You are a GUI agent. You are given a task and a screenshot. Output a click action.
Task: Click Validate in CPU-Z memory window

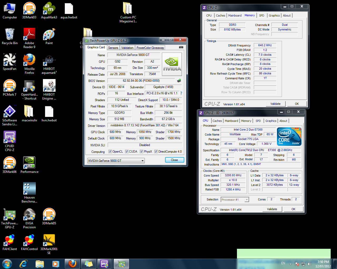275,104
